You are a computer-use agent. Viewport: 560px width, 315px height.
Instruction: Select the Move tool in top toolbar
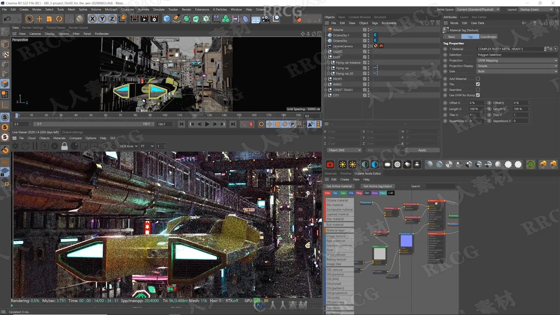click(39, 19)
